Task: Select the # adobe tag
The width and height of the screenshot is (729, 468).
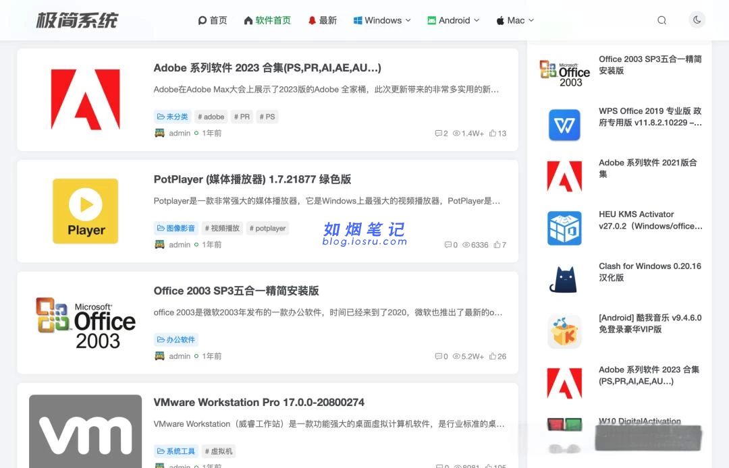Action: [x=211, y=117]
